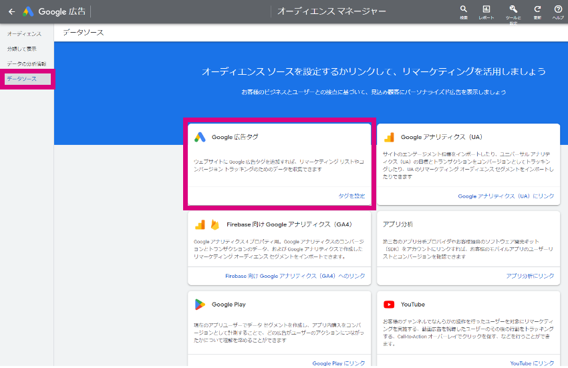Viewport: 568px width, 368px height.
Task: Select データソース in the sidebar
Action: coord(27,79)
